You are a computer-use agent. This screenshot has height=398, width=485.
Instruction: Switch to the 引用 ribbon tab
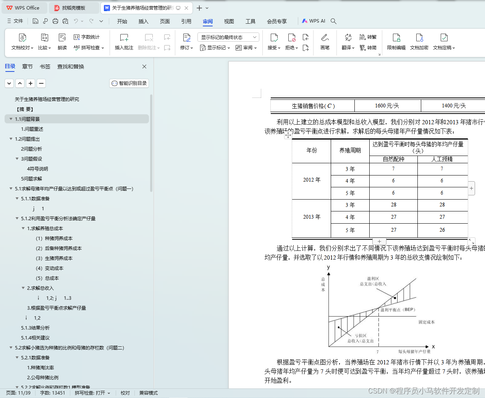point(186,21)
